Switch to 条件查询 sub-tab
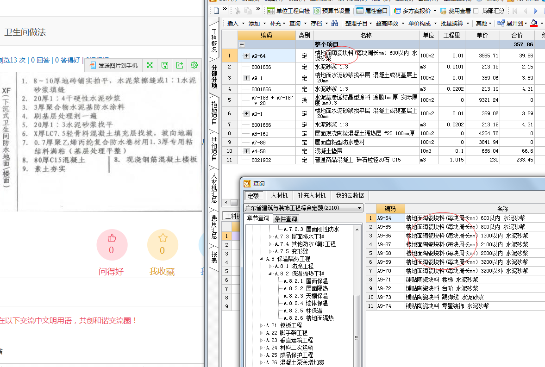 click(286, 218)
